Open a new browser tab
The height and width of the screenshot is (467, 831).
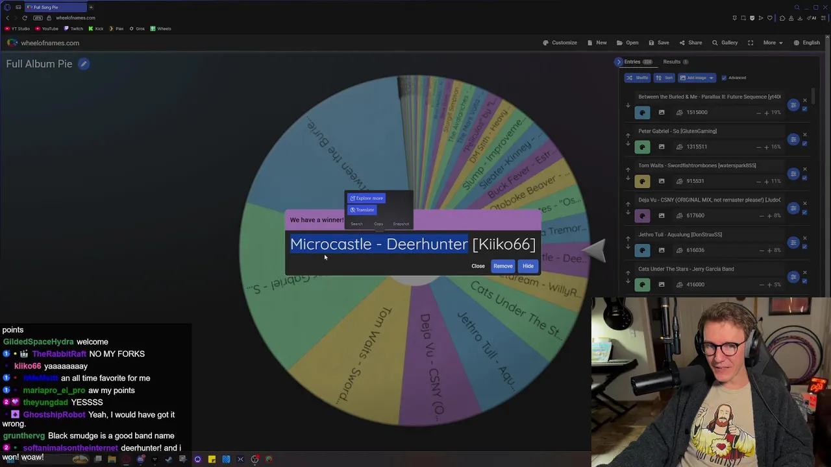[x=91, y=7]
